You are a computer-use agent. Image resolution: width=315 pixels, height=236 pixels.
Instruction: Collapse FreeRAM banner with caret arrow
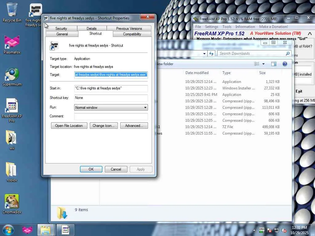[x=309, y=33]
